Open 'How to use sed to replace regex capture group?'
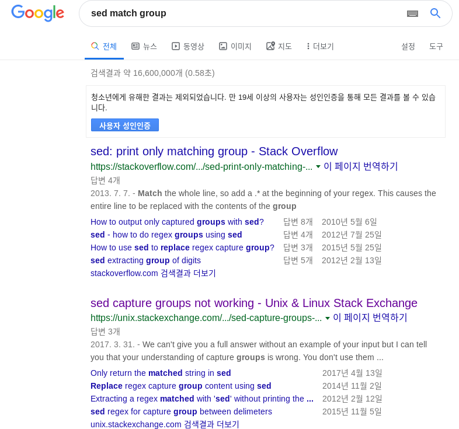The height and width of the screenshot is (429, 459). click(x=182, y=247)
